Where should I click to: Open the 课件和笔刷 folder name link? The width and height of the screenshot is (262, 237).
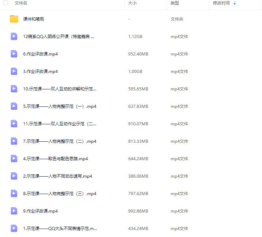(34, 19)
